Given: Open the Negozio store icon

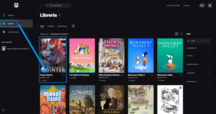Looking at the screenshot, I should coord(4,15).
